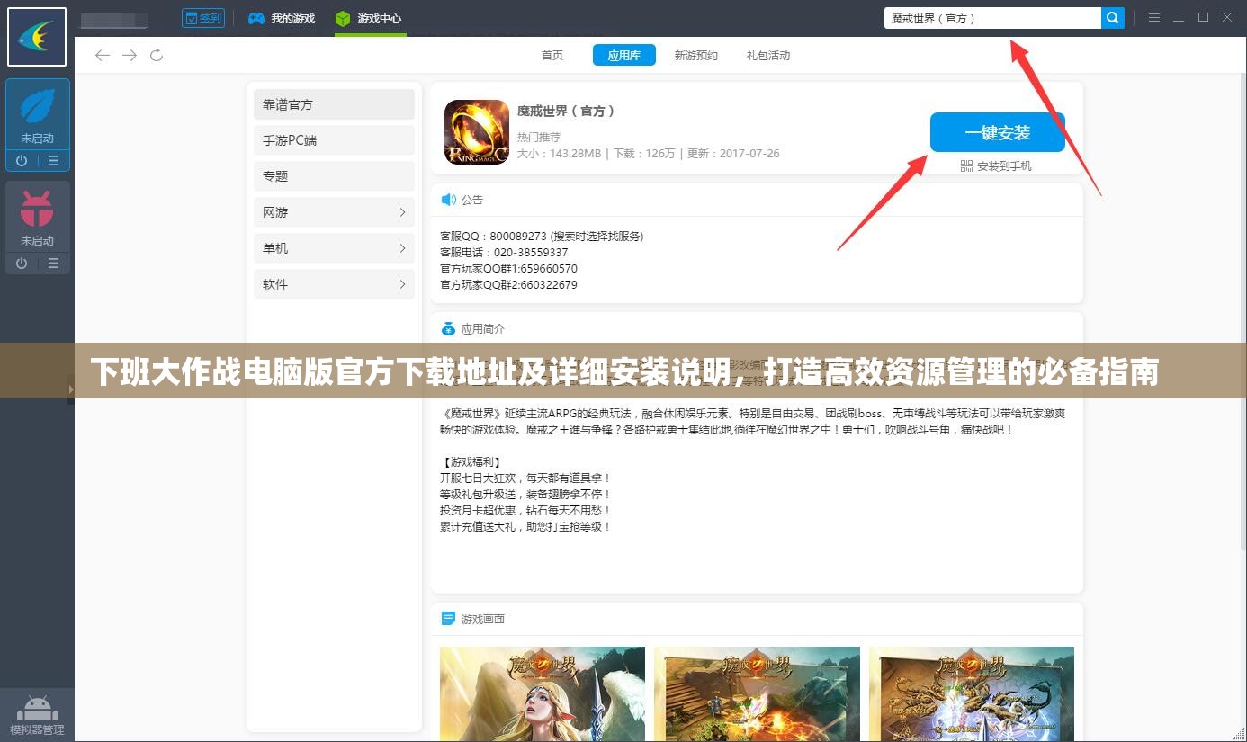Open menu for the red bug emulator
The width and height of the screenshot is (1247, 742).
pyautogui.click(x=53, y=264)
